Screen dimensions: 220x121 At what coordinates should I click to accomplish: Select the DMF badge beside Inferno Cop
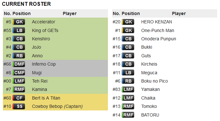click(x=19, y=64)
